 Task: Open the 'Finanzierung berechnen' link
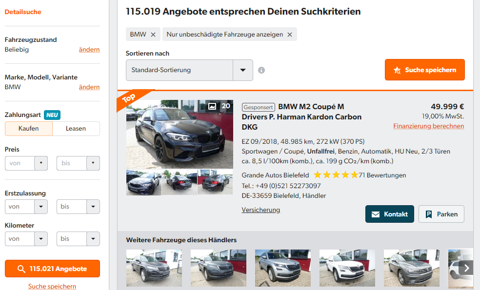(428, 126)
